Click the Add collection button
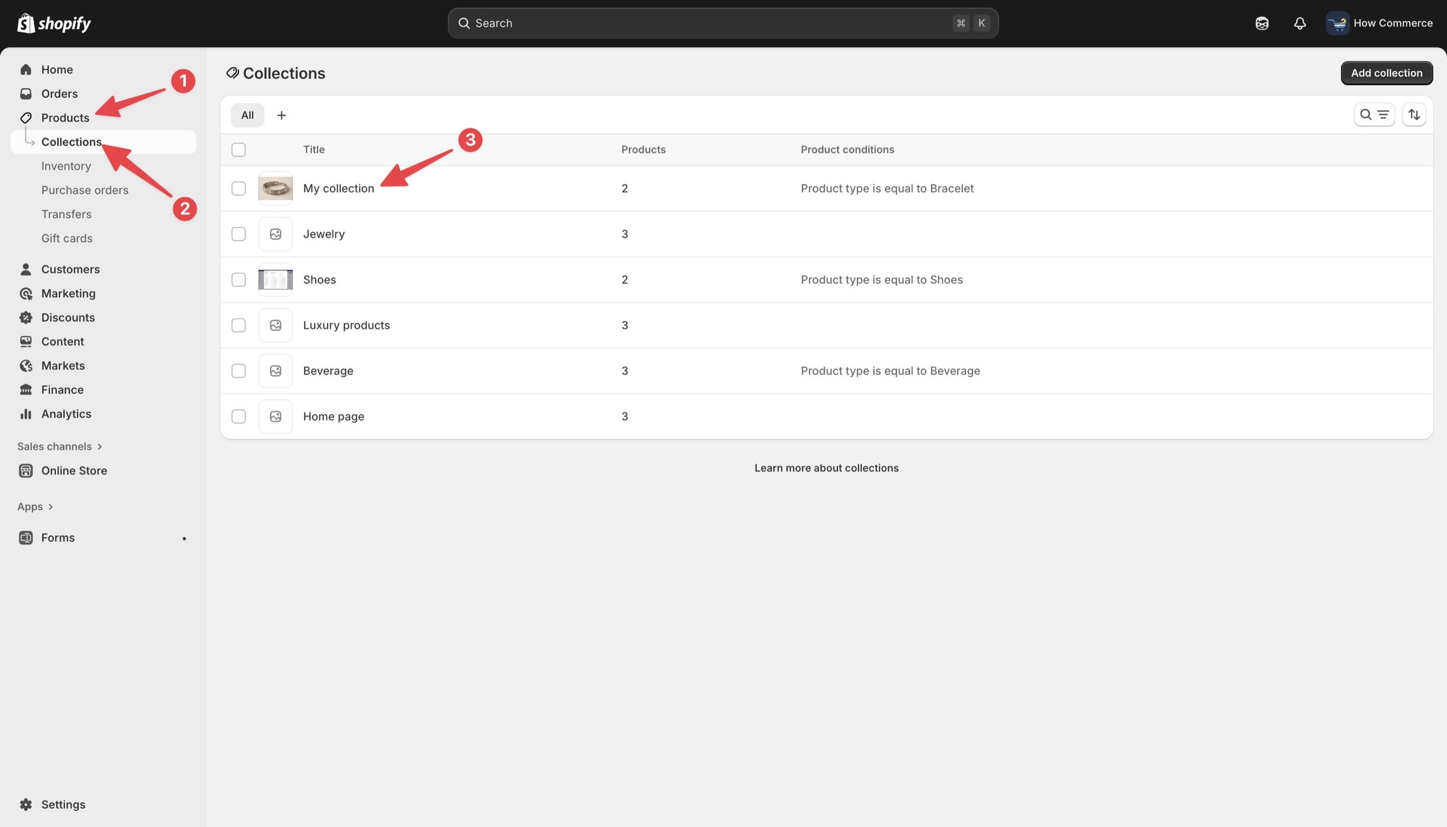Viewport: 1447px width, 827px height. click(1386, 73)
